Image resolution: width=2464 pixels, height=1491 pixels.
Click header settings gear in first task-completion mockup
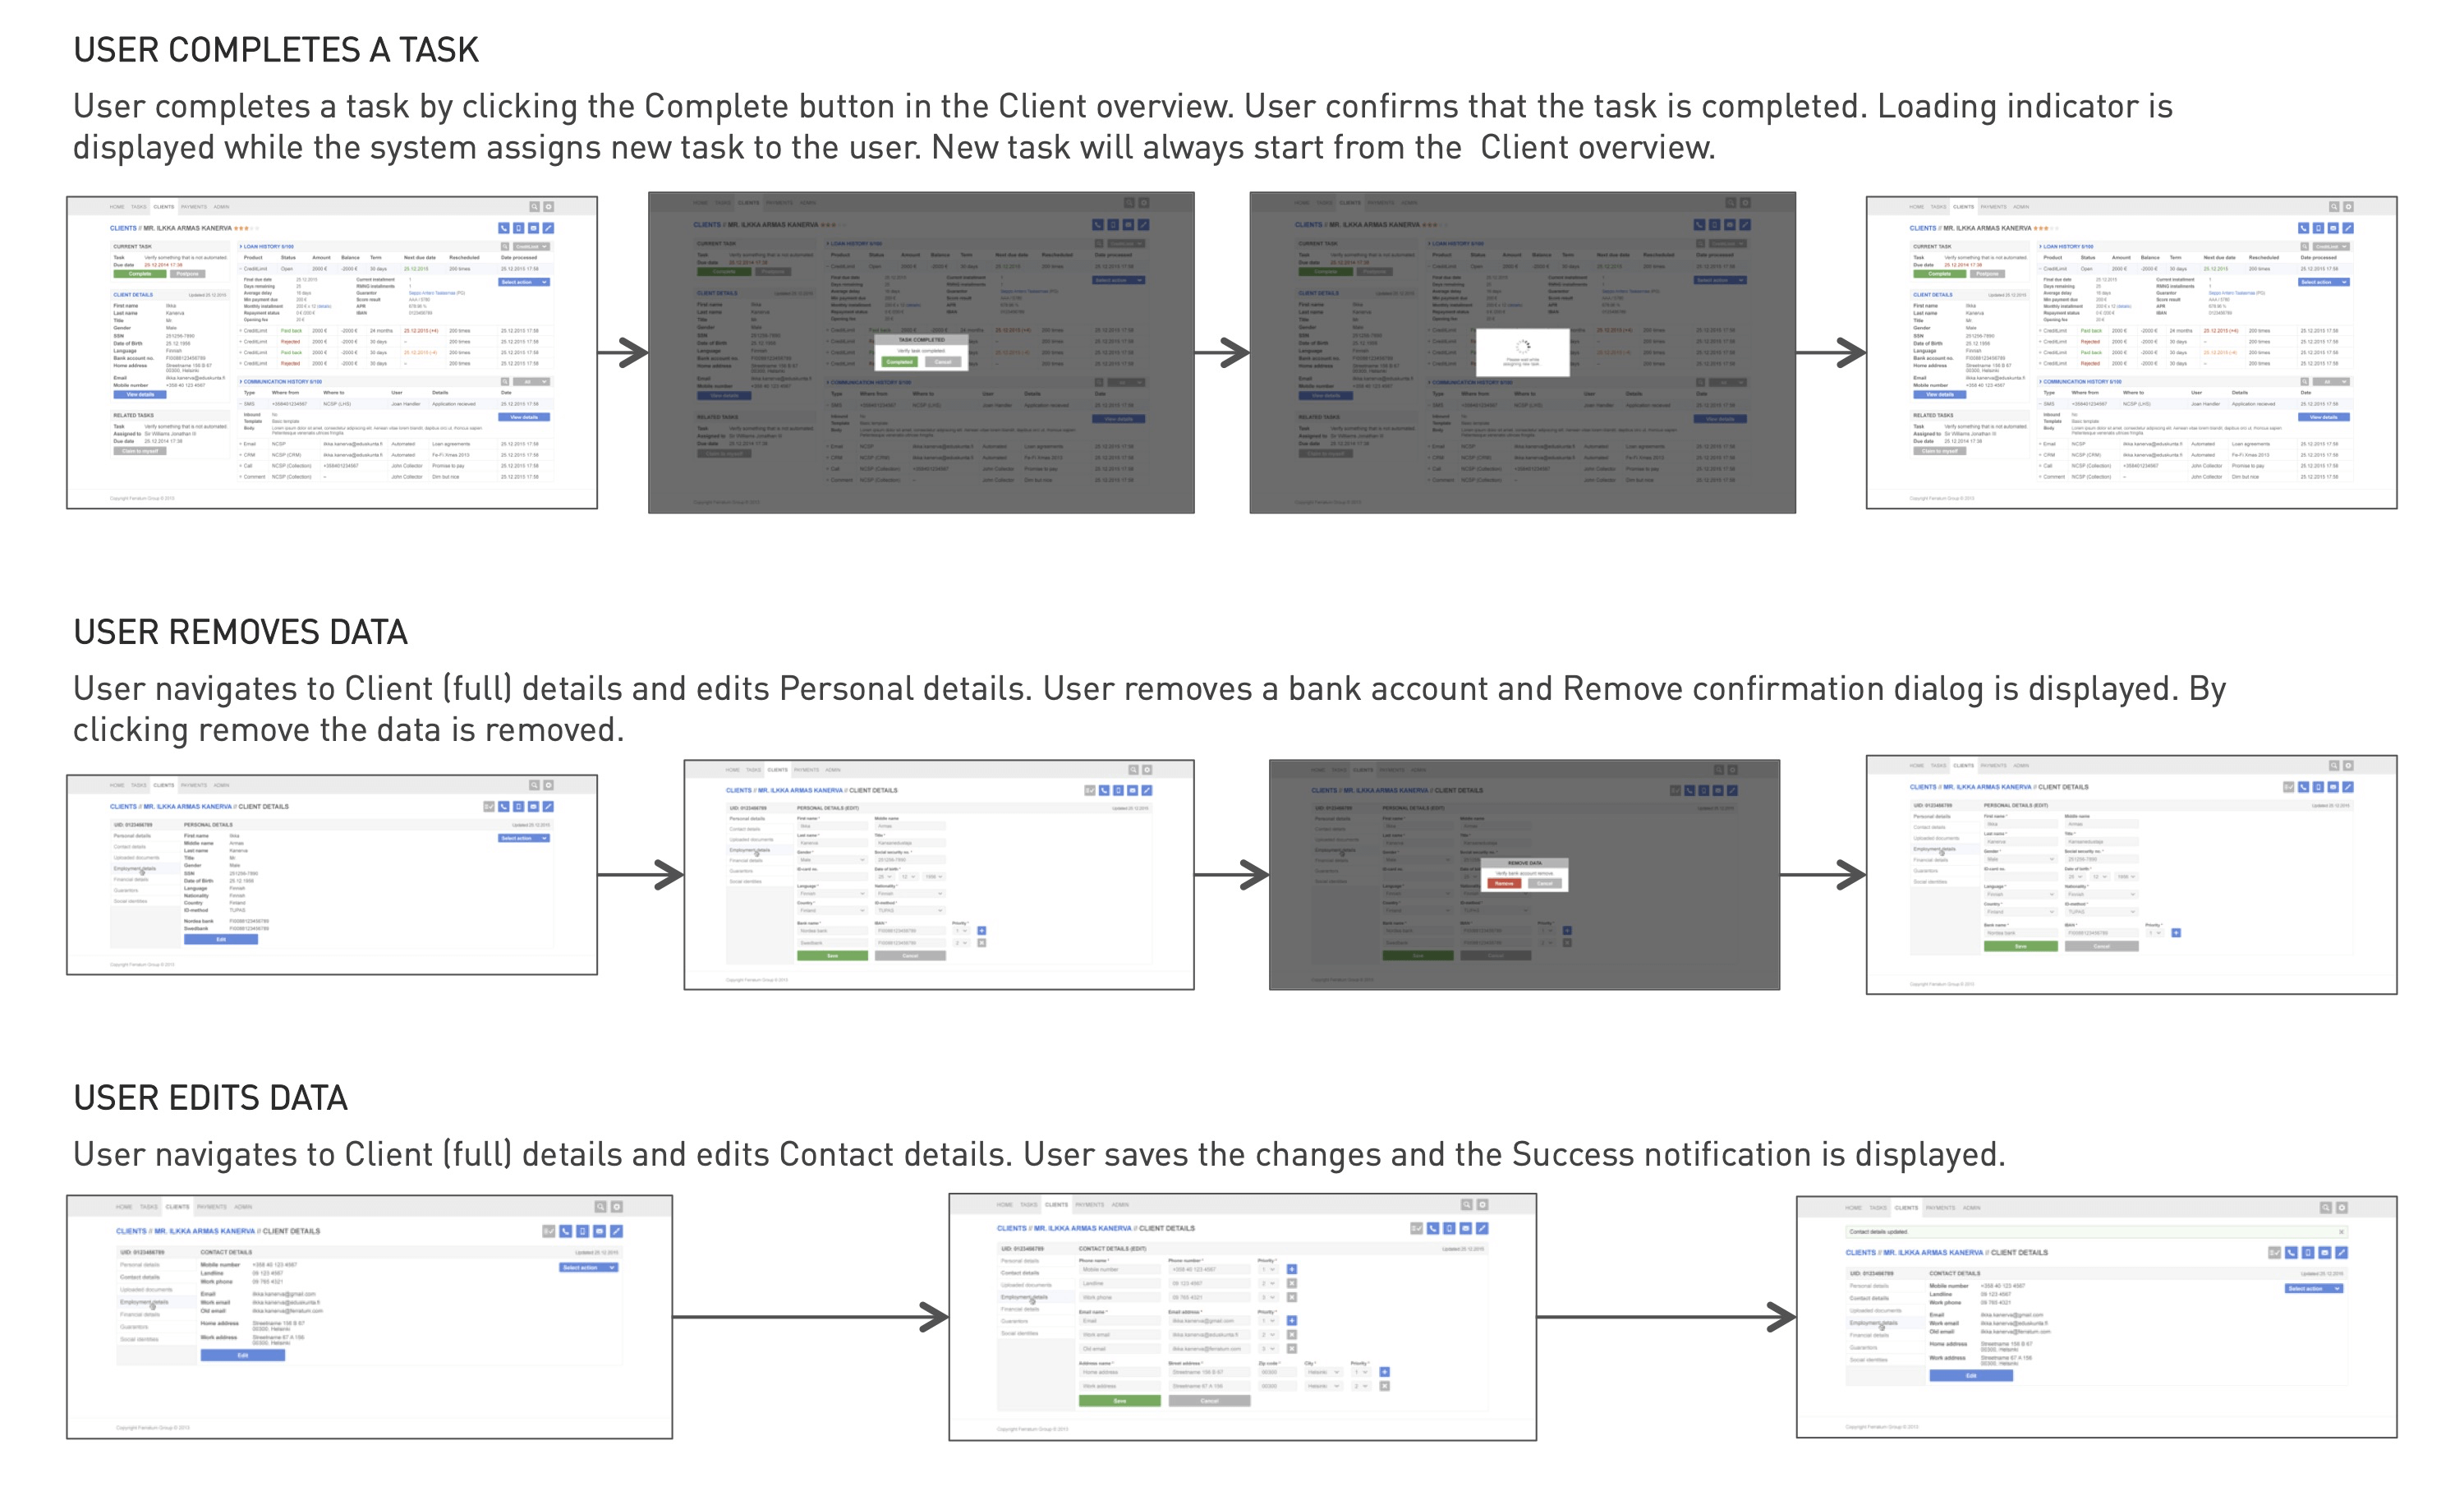548,207
